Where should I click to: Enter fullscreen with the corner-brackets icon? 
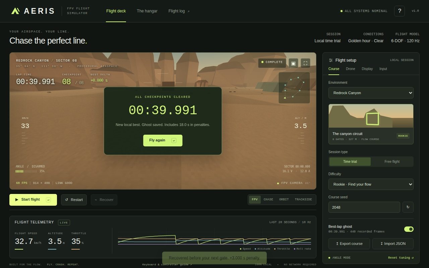(x=305, y=63)
